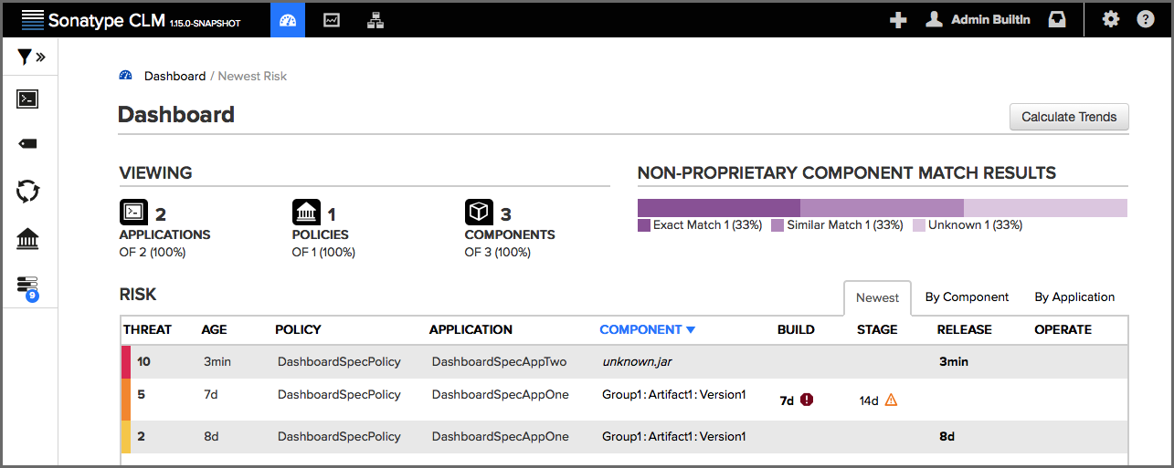This screenshot has height=468, width=1174.
Task: Click the breadcrumb dashboard gauge icon
Action: point(126,76)
